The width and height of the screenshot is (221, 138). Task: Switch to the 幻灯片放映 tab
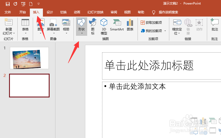coord(95,12)
